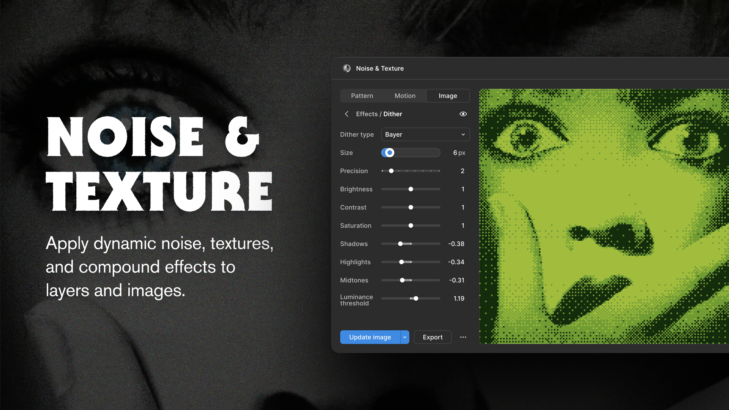Click the Precision slider thumb
The image size is (729, 410).
pyautogui.click(x=391, y=171)
